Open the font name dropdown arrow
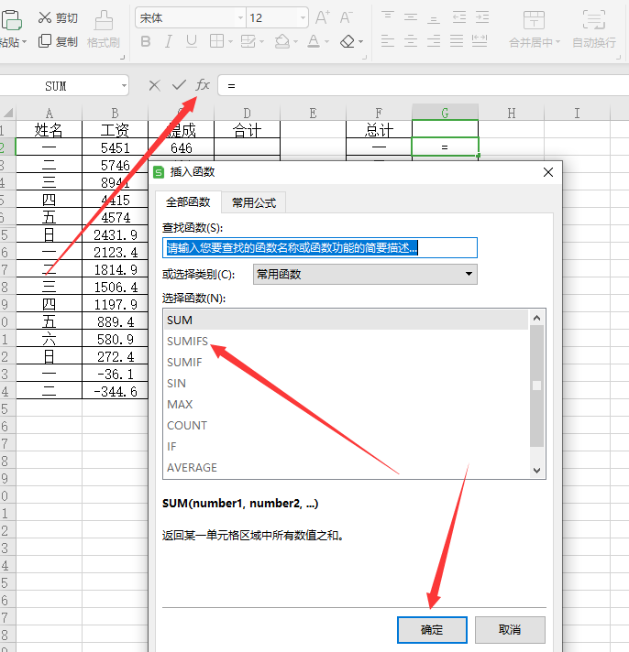629x652 pixels. pos(240,18)
